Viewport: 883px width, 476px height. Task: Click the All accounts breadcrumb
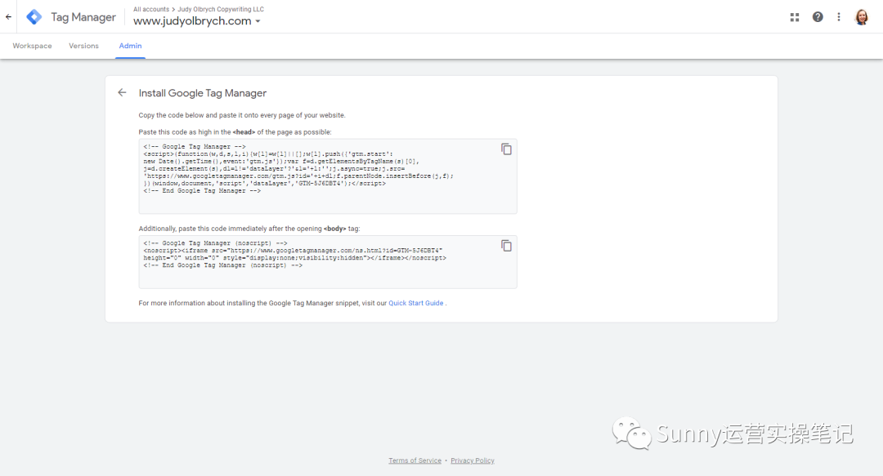151,10
